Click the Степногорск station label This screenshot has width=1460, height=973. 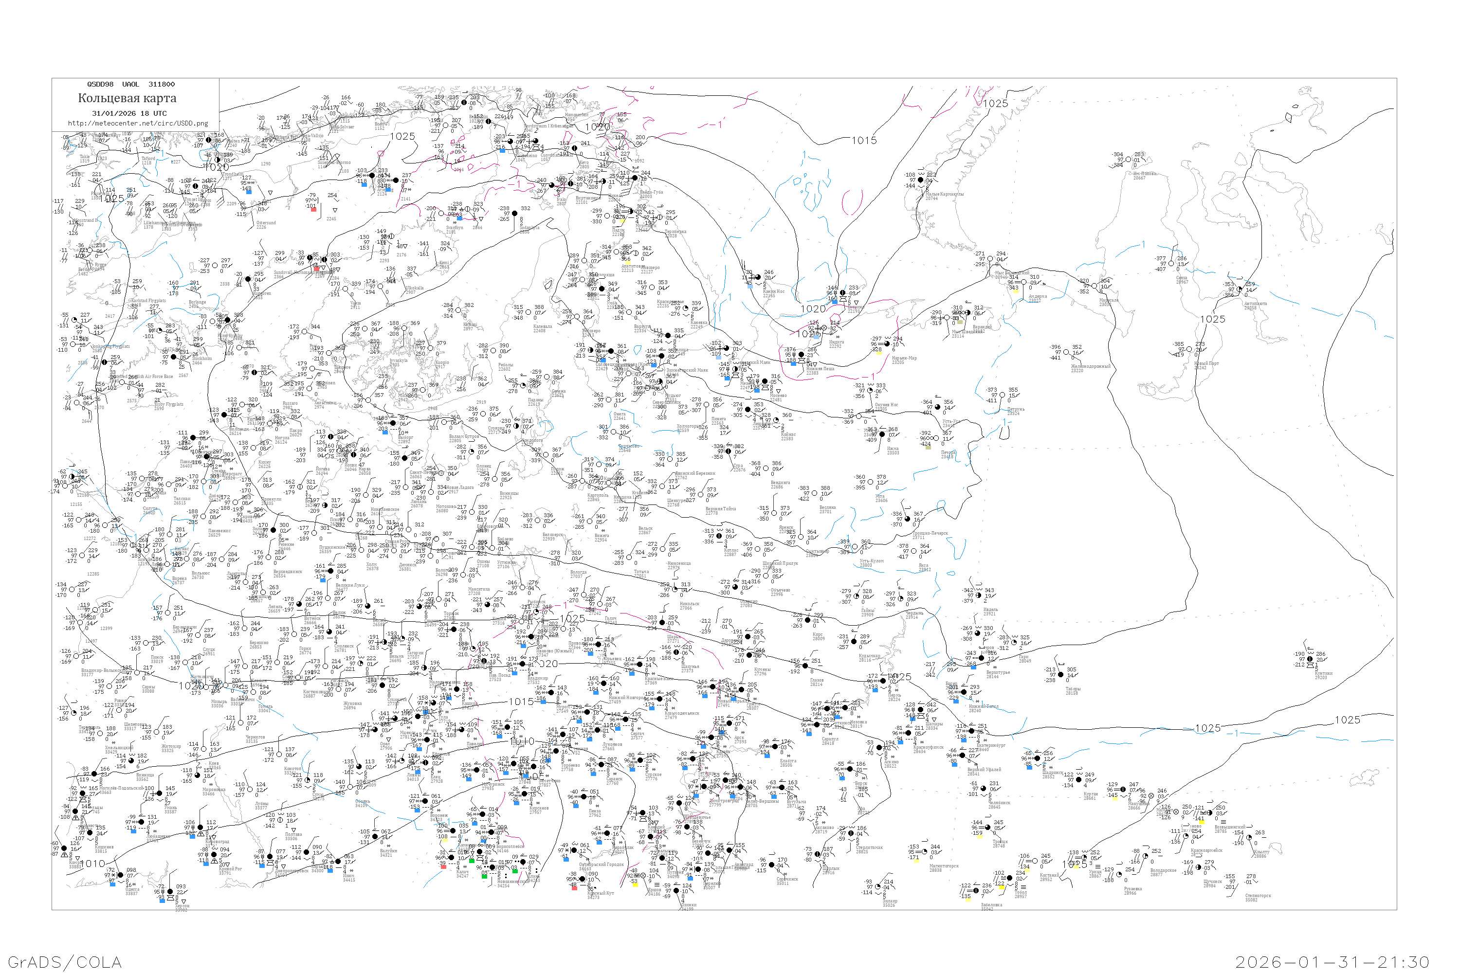pos(1258,896)
